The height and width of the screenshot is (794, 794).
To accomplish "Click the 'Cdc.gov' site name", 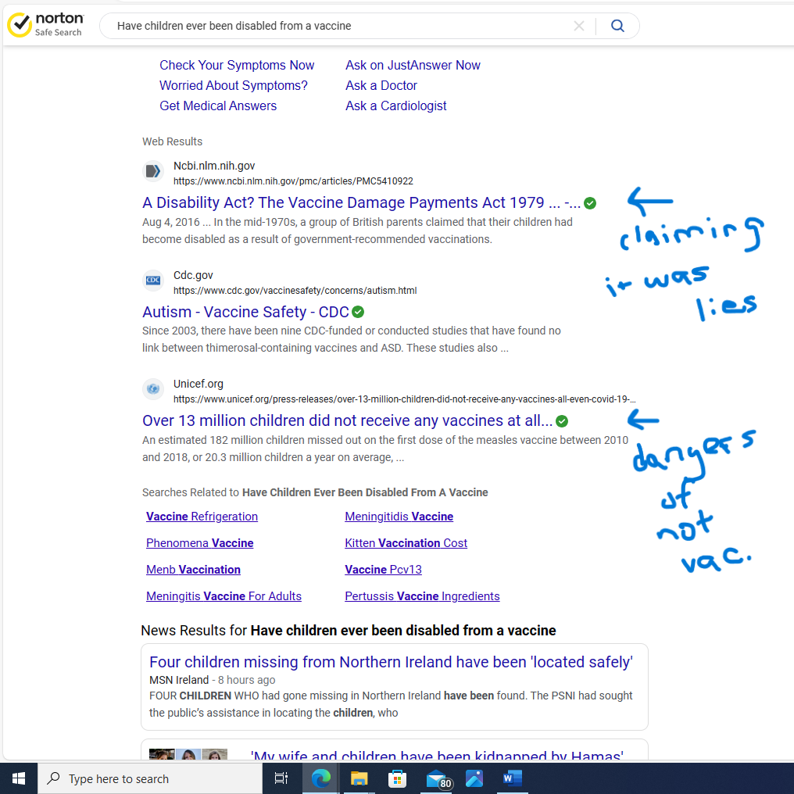I will [x=193, y=275].
